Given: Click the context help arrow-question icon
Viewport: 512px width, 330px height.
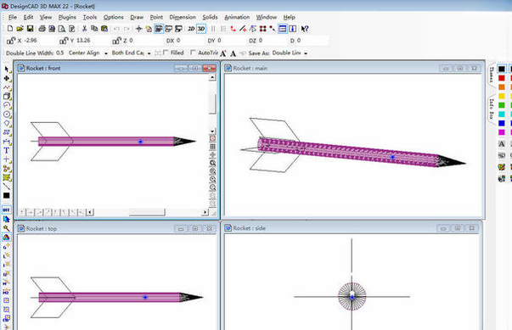Looking at the screenshot, I should tap(304, 29).
